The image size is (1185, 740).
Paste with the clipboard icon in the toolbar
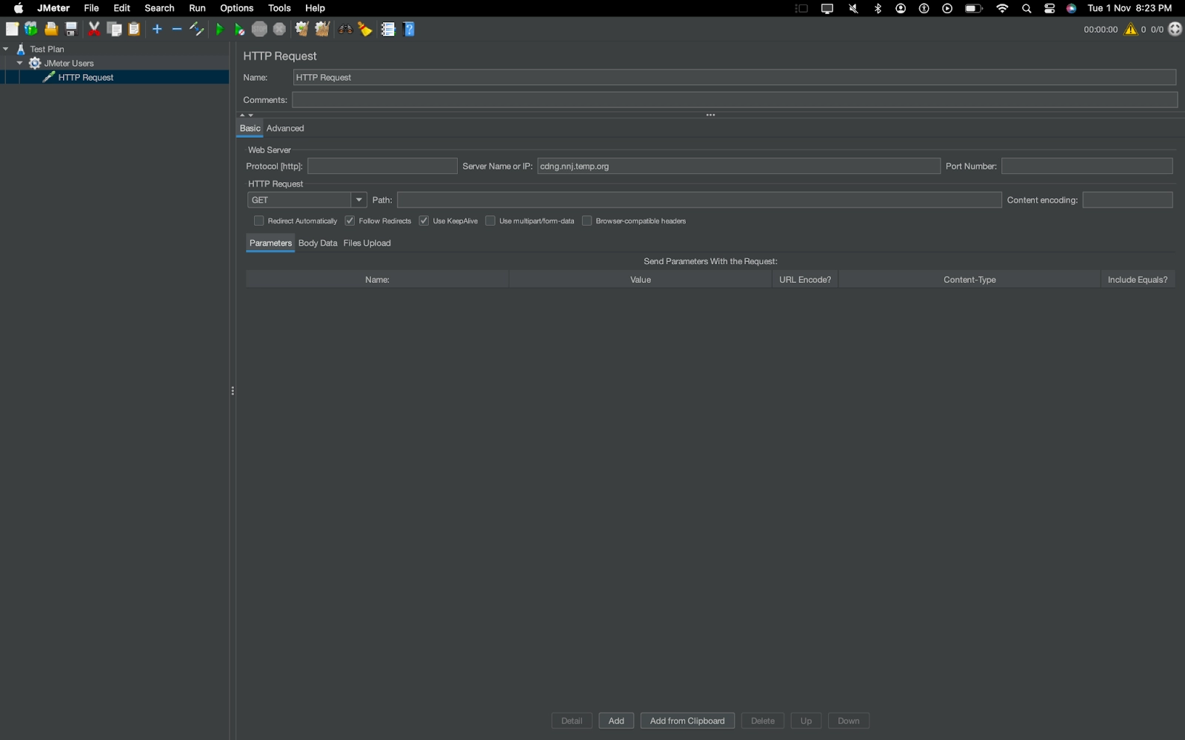pos(134,29)
